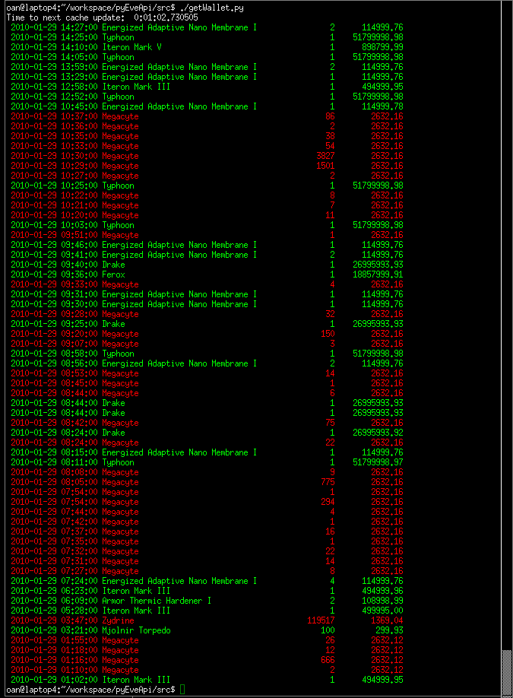
Task: Select the Megacyte quantity 666
Action: pos(328,660)
